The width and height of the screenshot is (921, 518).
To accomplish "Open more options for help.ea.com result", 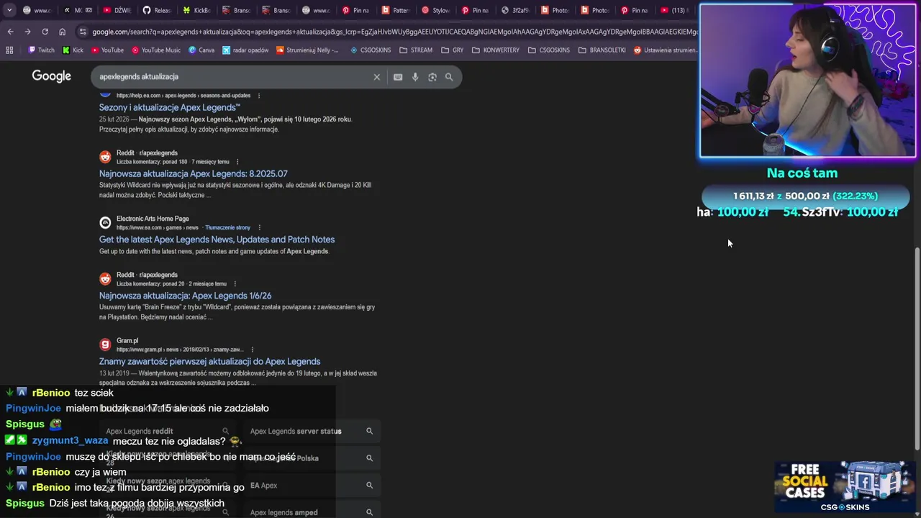I will [259, 96].
